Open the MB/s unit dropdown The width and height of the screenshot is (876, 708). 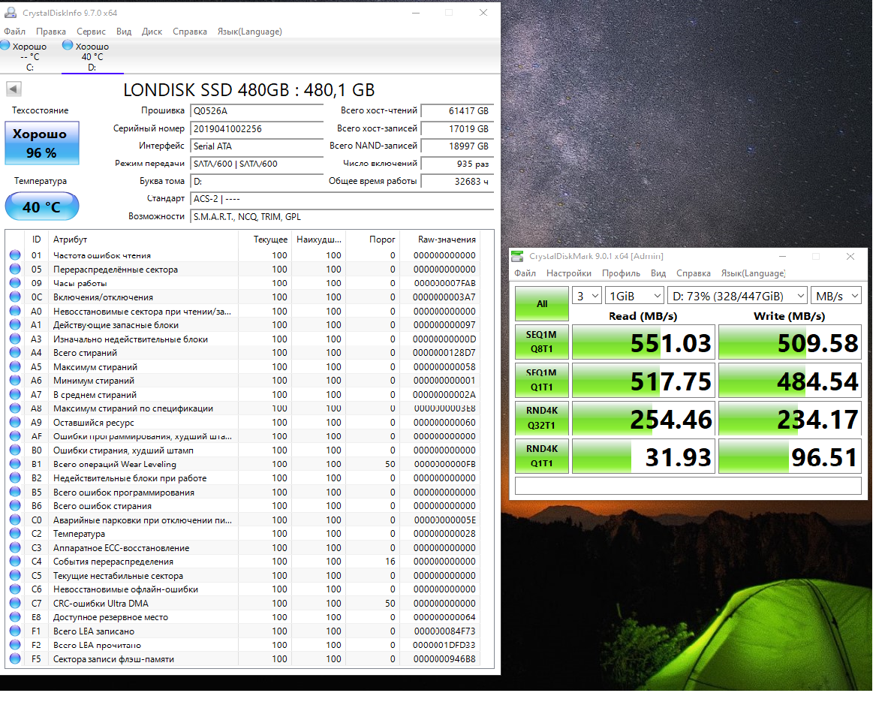pos(836,296)
